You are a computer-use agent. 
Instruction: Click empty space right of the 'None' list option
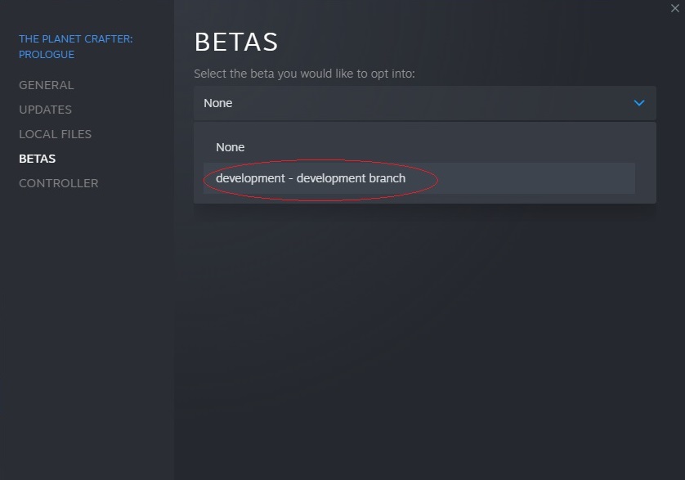coord(450,147)
